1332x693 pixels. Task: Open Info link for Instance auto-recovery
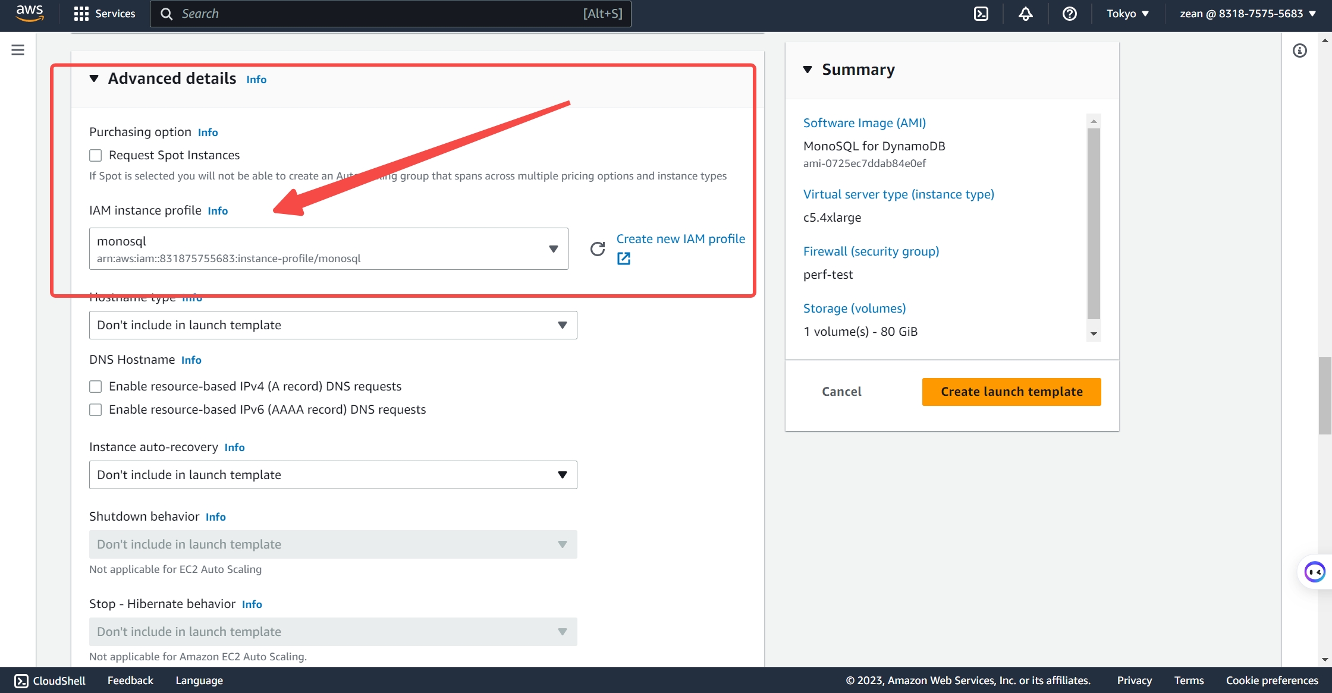234,448
